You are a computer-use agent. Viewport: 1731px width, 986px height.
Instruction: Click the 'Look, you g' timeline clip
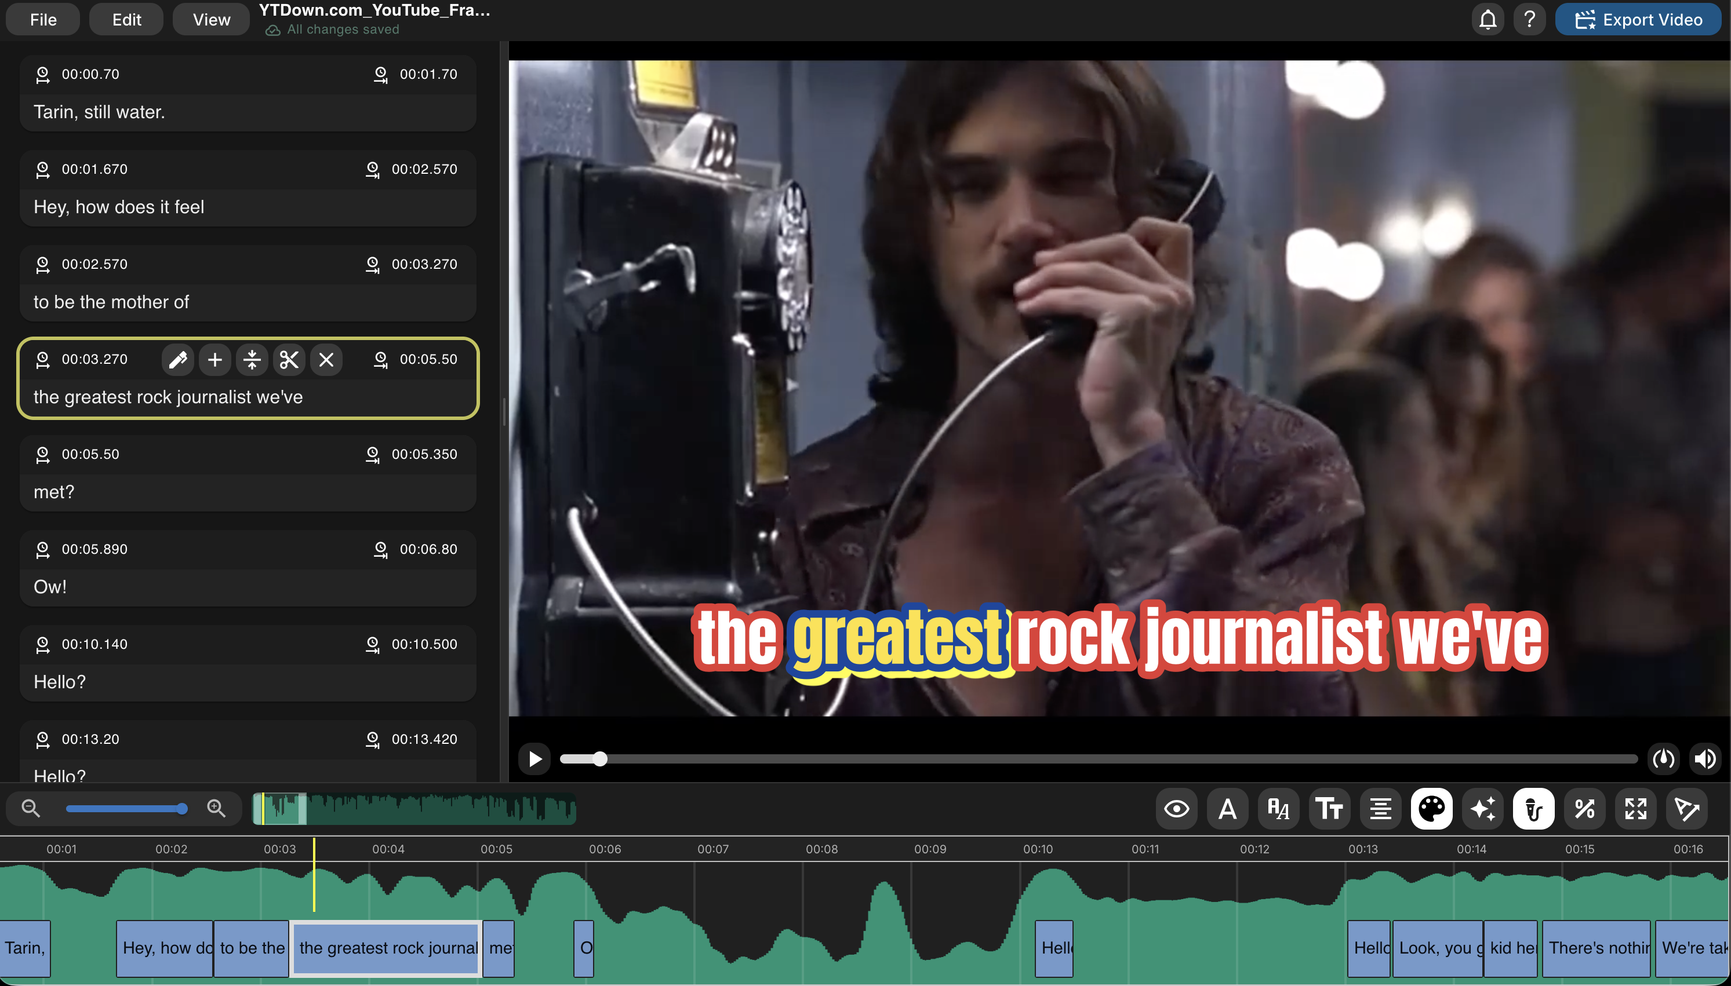click(x=1437, y=948)
